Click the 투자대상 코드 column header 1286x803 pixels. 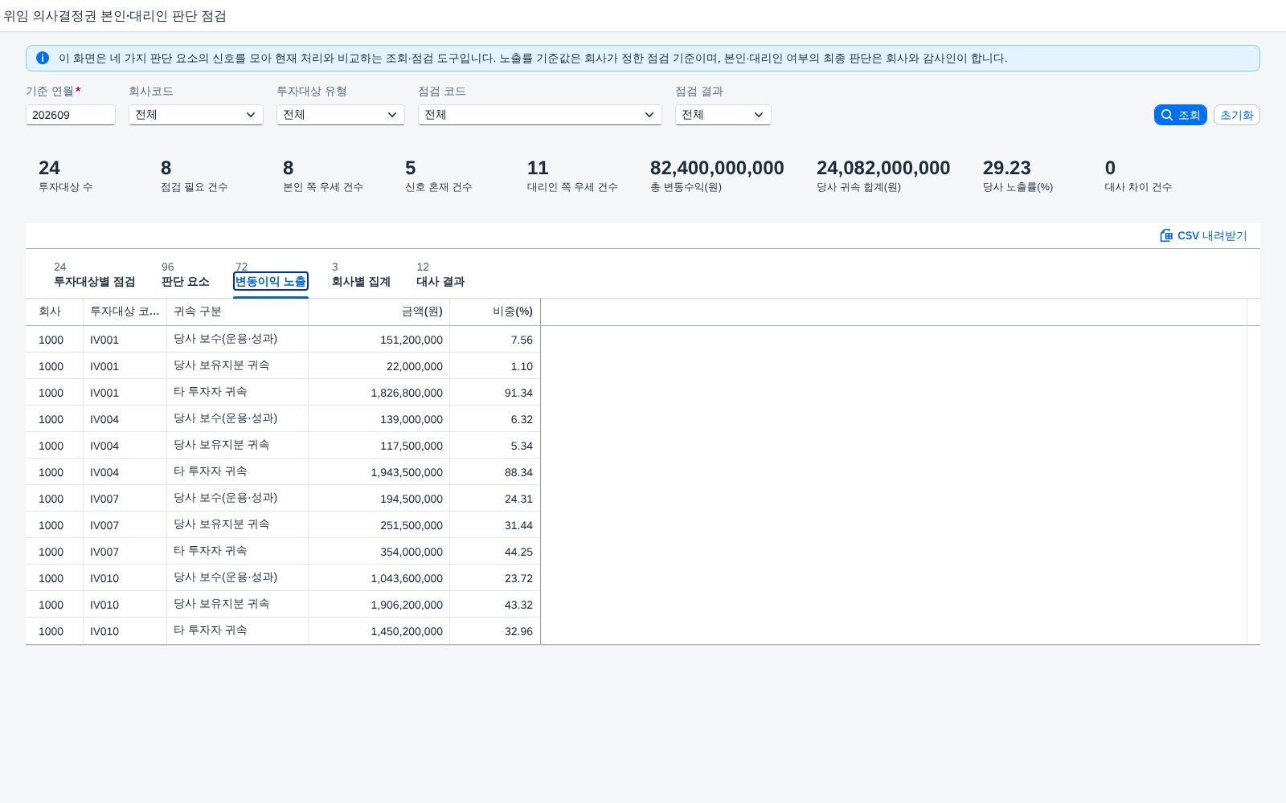coord(125,312)
